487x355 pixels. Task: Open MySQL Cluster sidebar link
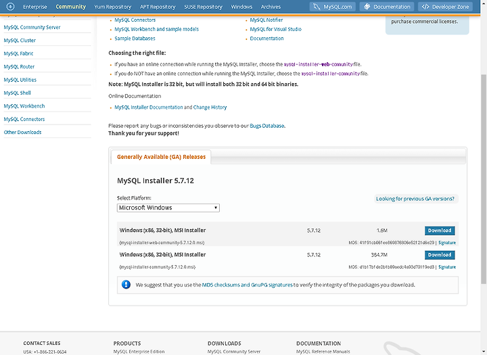coord(20,41)
